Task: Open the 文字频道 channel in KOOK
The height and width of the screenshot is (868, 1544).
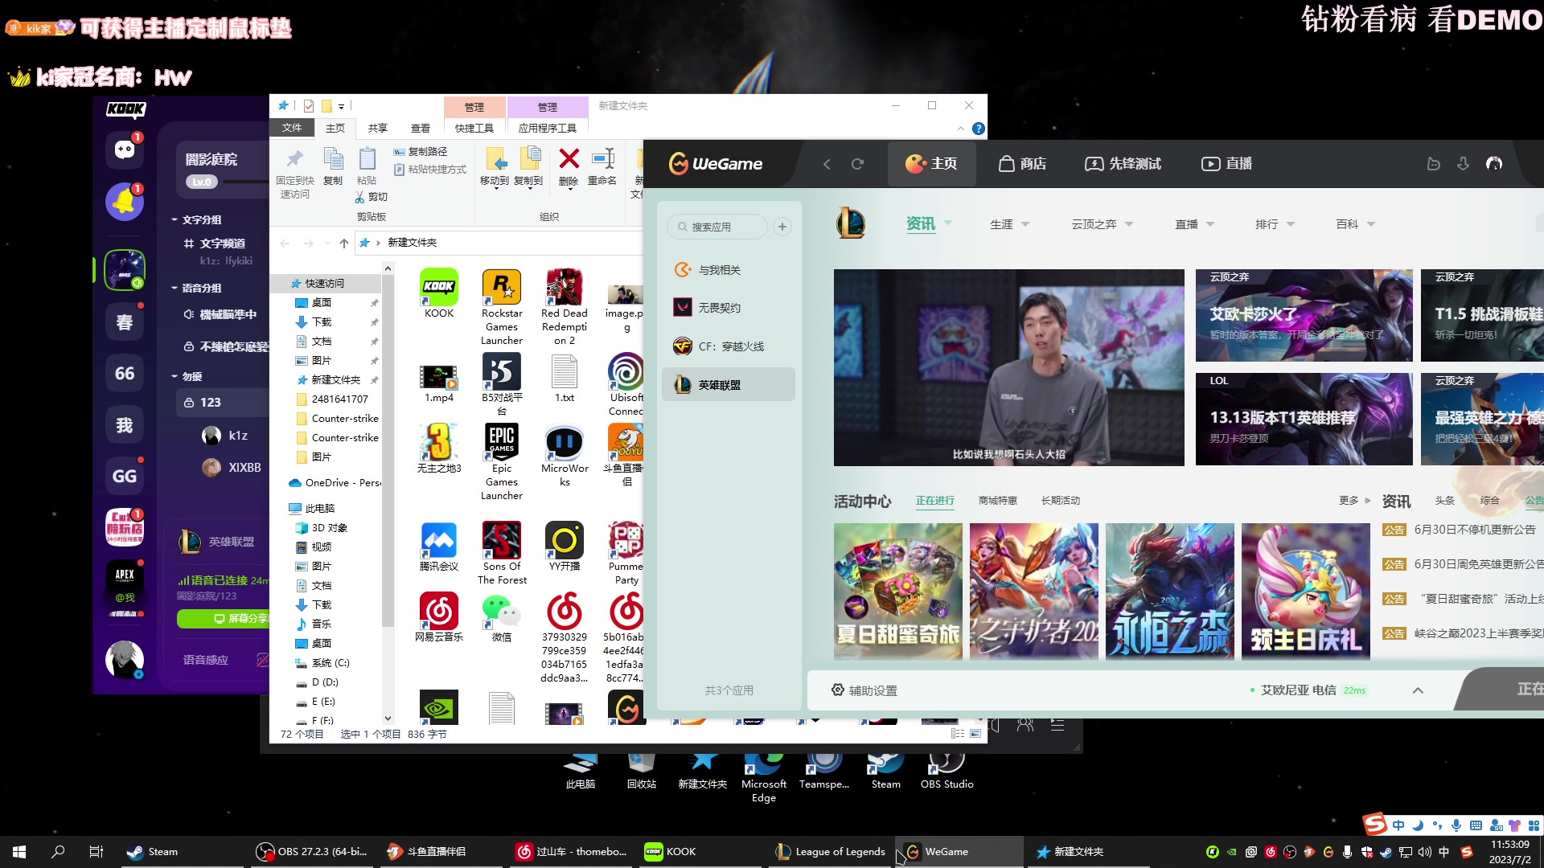Action: coord(222,243)
